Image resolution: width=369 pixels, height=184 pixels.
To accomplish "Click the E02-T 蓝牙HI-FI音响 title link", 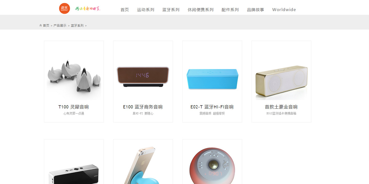I will tap(212, 107).
